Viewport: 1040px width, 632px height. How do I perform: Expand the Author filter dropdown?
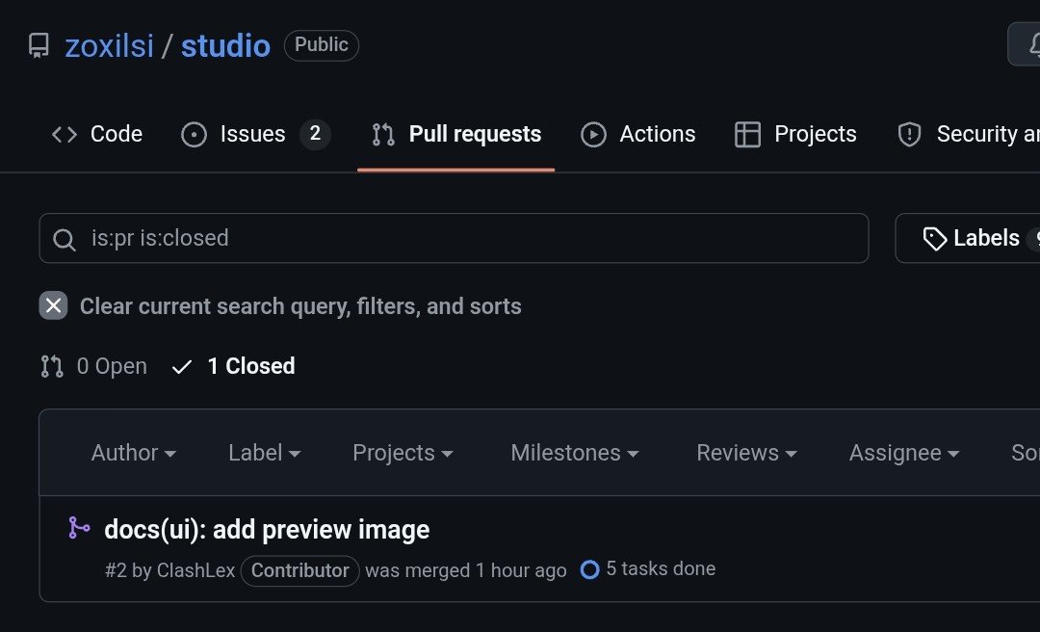pos(133,453)
